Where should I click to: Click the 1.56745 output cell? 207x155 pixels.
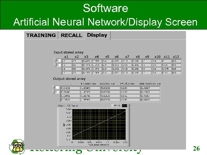[x=90, y=96]
